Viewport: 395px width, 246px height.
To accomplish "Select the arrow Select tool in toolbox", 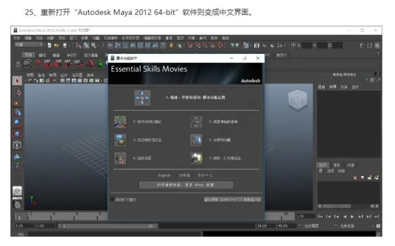I will point(17,81).
